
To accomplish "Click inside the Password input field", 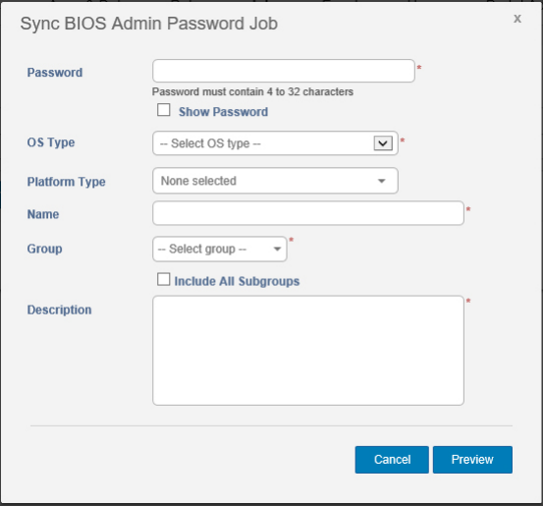I will [x=283, y=71].
